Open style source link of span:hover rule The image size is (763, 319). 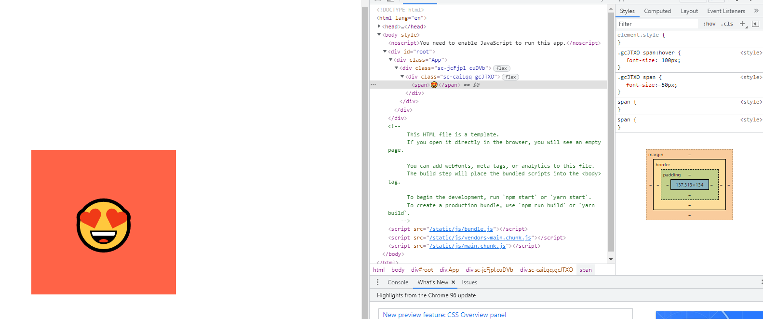click(751, 53)
